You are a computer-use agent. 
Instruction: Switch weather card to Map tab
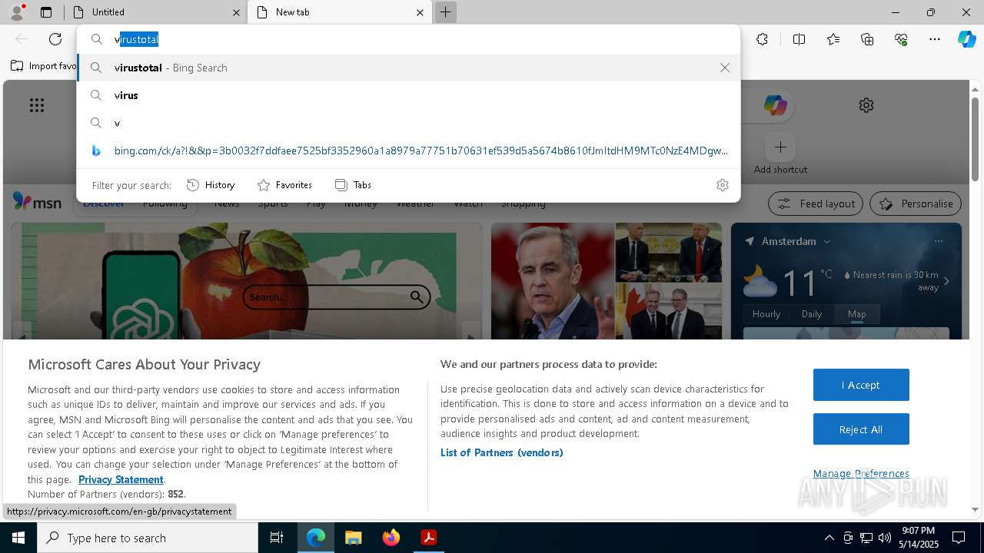tap(856, 314)
